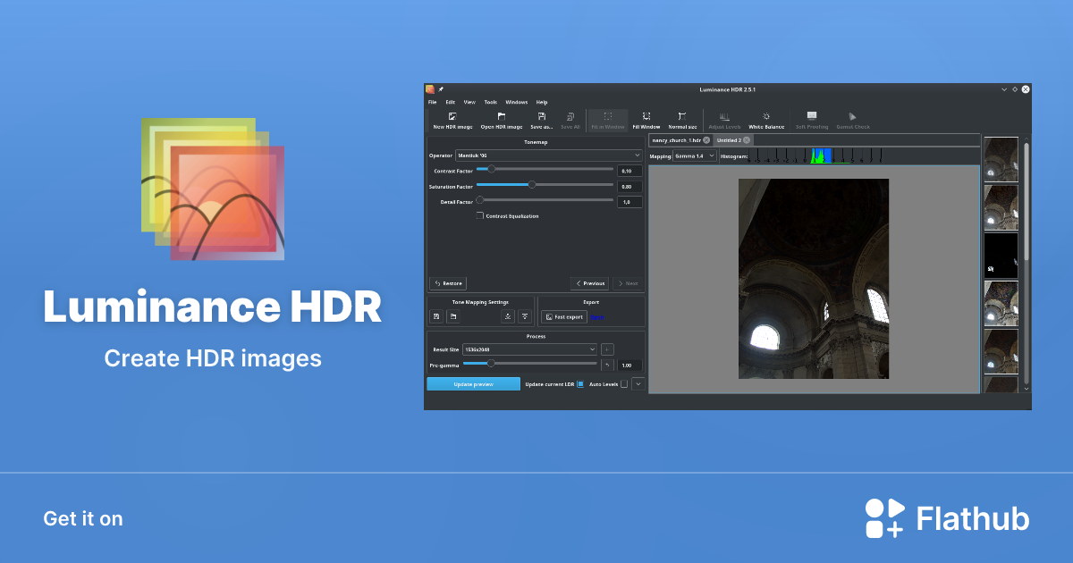Image resolution: width=1073 pixels, height=563 pixels.
Task: Open an existing HDR image
Action: (502, 119)
